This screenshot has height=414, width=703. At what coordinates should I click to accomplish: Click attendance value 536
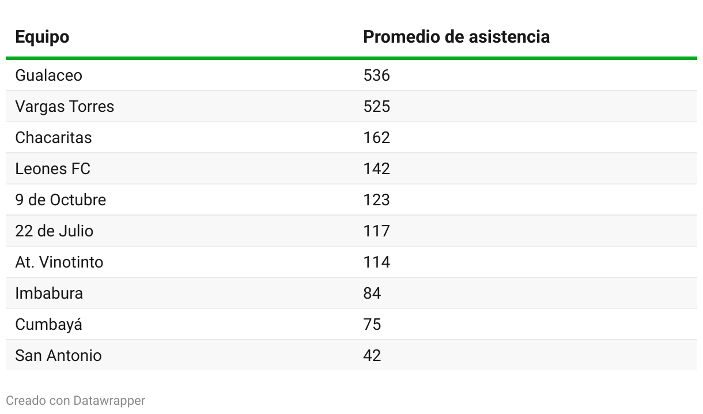[377, 76]
